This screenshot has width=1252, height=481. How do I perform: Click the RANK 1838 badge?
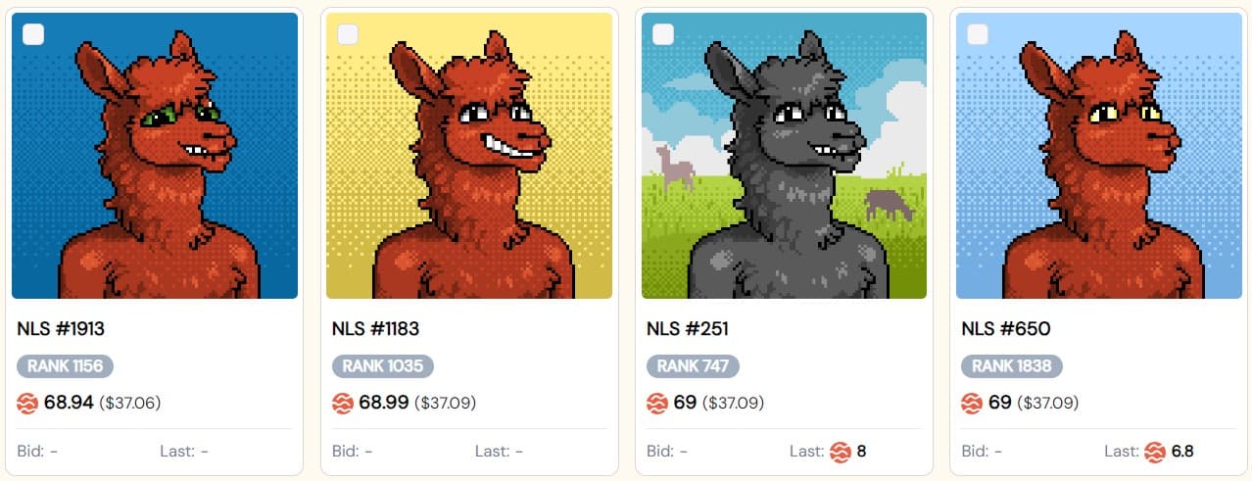[x=1012, y=366]
